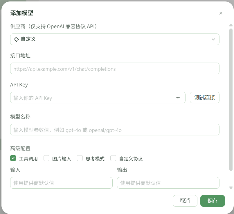
Task: Click the 供应商 OpenAI 兼容协议 label
Action: (54, 26)
